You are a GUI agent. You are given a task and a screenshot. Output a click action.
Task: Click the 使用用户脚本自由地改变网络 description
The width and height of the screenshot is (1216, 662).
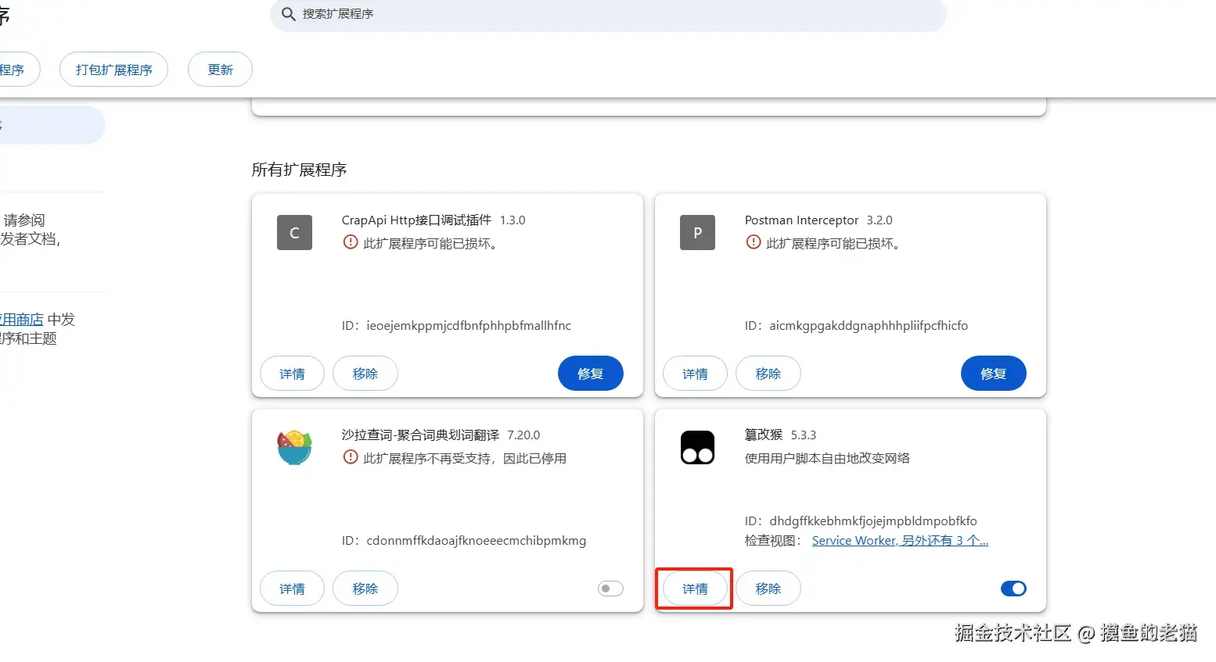(x=827, y=458)
